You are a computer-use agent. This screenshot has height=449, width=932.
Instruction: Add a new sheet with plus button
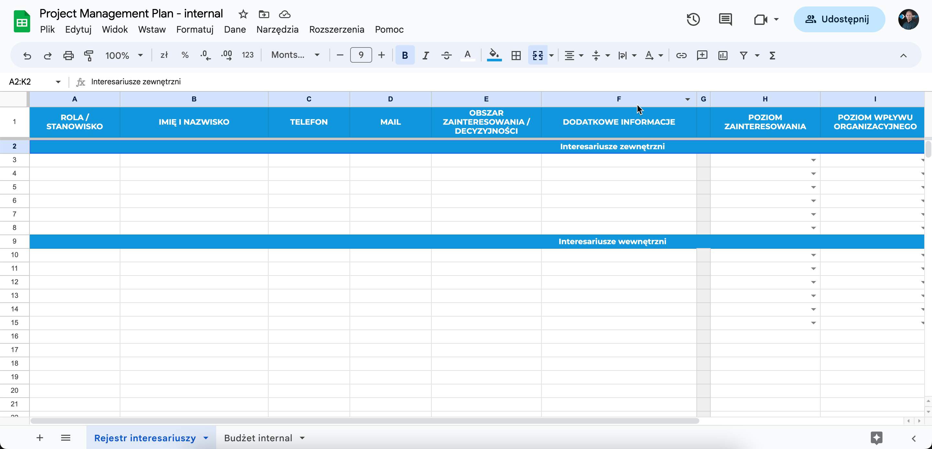[x=40, y=438]
